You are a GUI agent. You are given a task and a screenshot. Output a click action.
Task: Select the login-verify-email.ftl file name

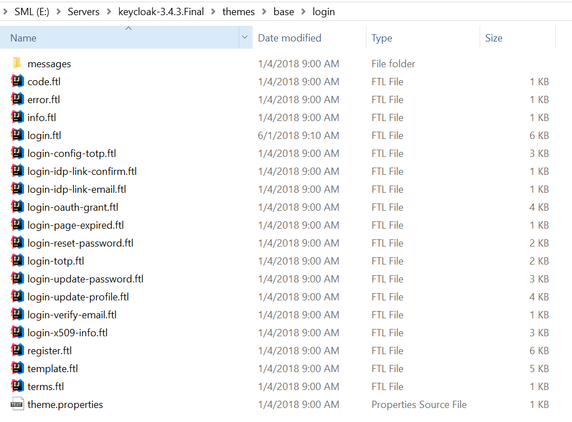[x=72, y=314]
